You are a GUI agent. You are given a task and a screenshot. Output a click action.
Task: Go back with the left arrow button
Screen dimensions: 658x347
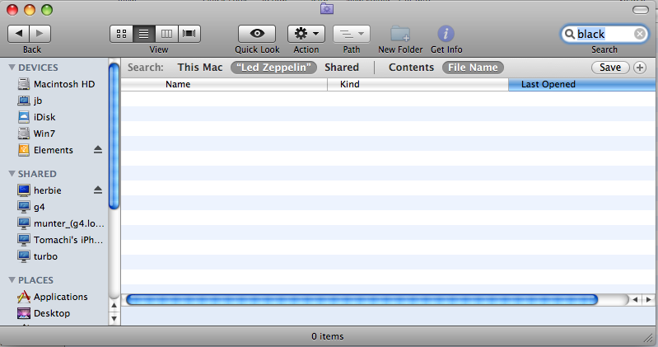point(18,34)
